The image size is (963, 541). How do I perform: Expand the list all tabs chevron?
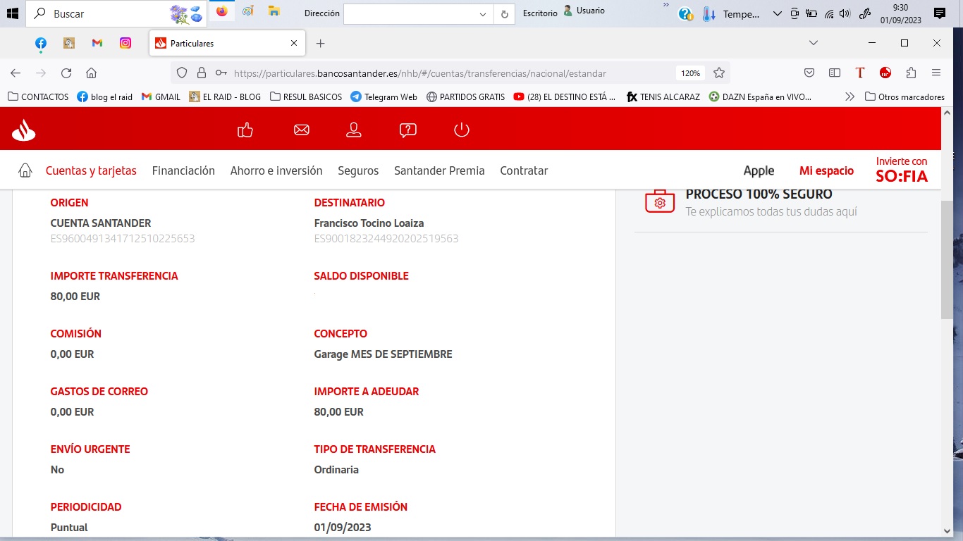pos(814,43)
